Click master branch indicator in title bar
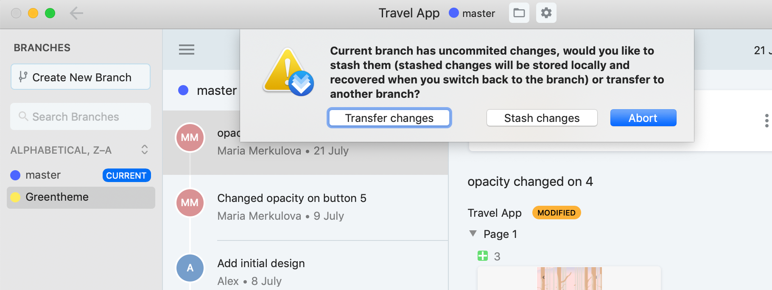772x290 pixels. point(472,14)
